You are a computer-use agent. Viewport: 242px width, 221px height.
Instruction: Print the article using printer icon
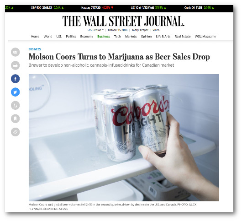coord(15,65)
